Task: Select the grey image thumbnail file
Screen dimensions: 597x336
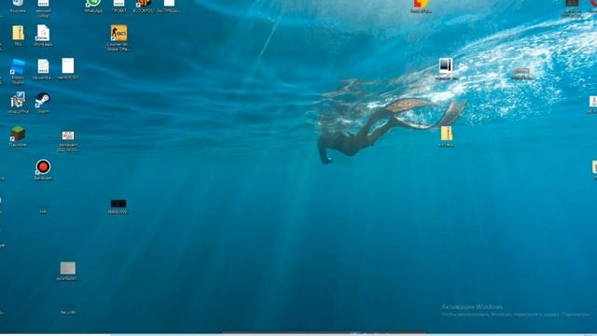Action: tap(68, 271)
